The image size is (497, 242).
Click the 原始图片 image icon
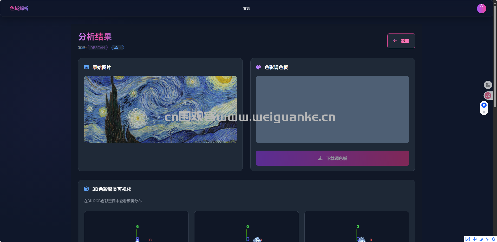pos(86,67)
